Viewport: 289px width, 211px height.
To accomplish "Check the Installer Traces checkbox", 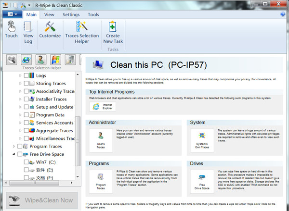I will [26, 99].
